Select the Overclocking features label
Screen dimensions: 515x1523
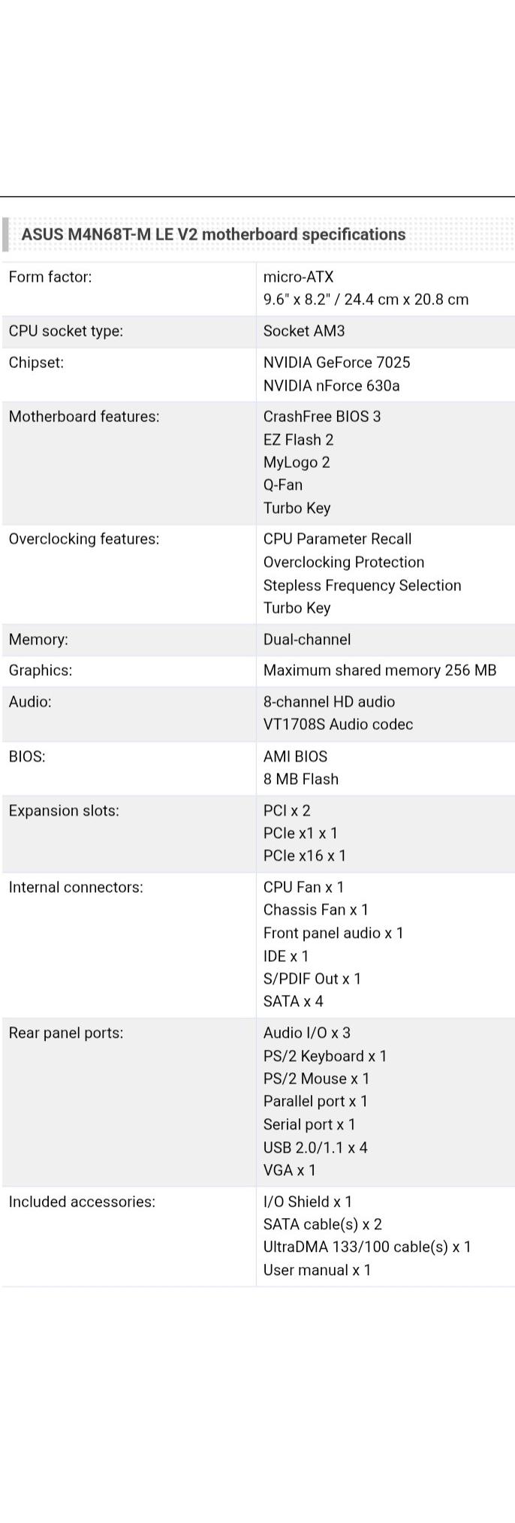pos(84,539)
